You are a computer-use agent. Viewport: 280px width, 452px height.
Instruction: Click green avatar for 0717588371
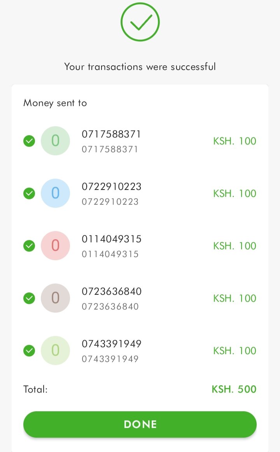56,141
